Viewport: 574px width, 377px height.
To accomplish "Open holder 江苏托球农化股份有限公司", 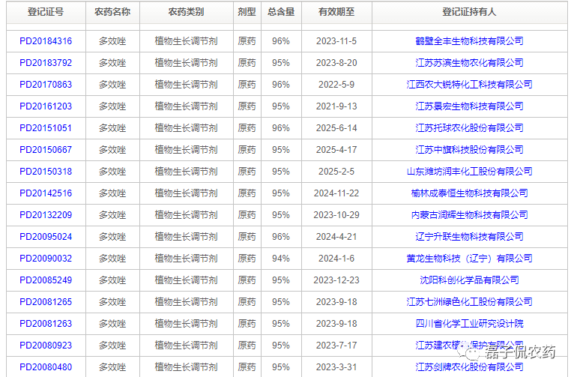I will pyautogui.click(x=469, y=128).
